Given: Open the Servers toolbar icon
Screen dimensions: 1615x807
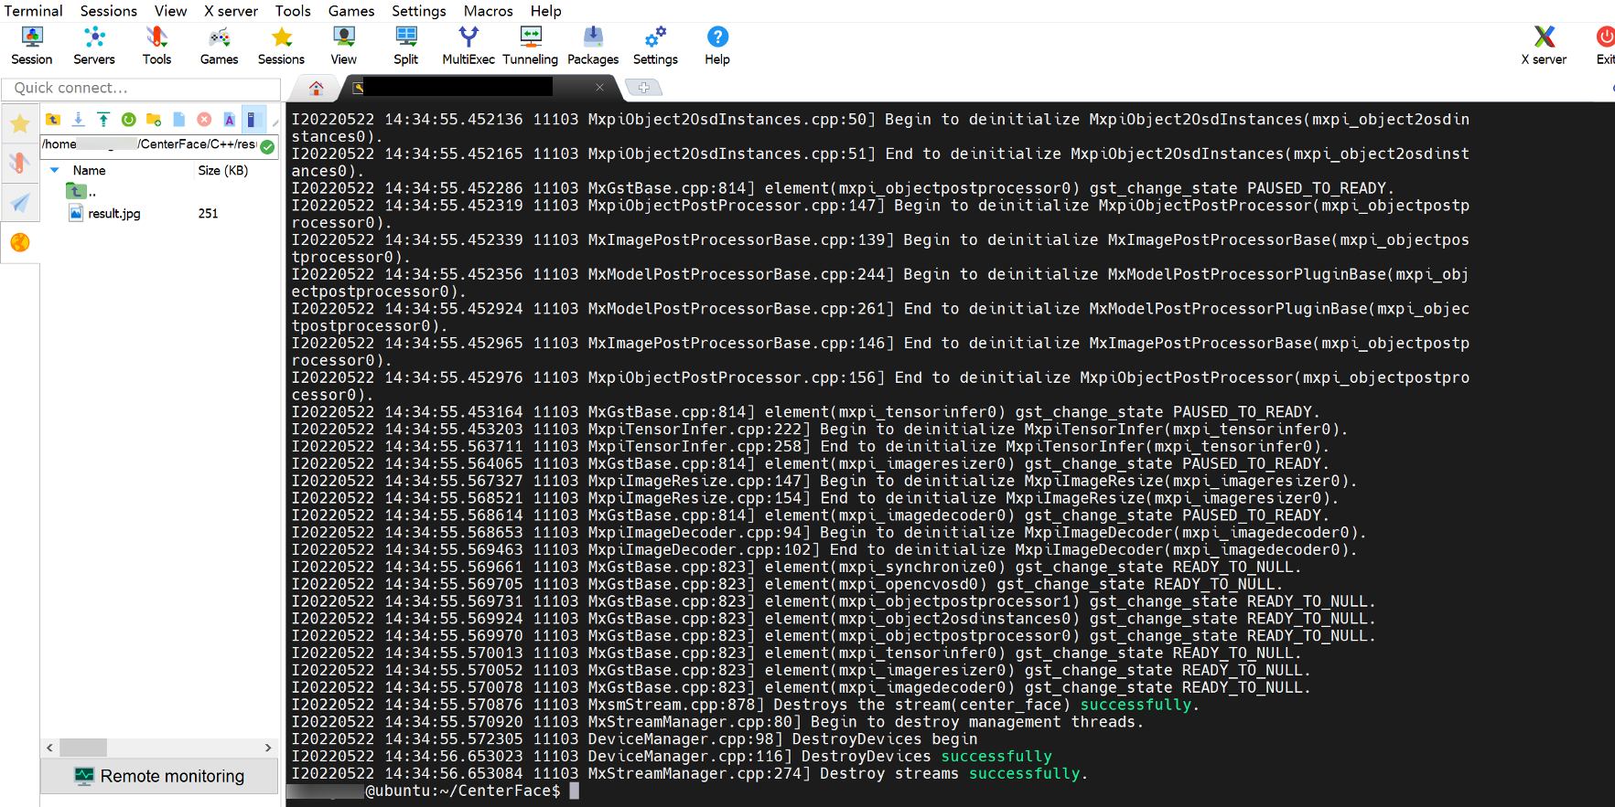Looking at the screenshot, I should [94, 46].
